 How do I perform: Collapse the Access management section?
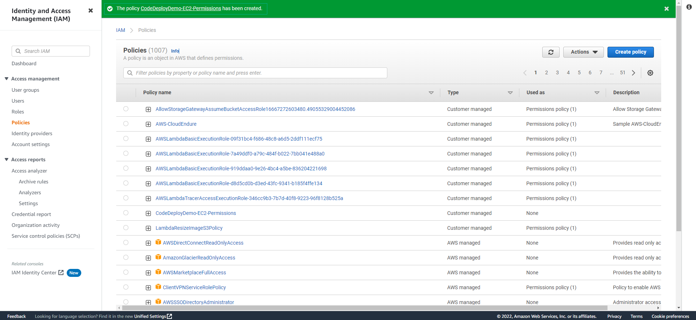(7, 79)
